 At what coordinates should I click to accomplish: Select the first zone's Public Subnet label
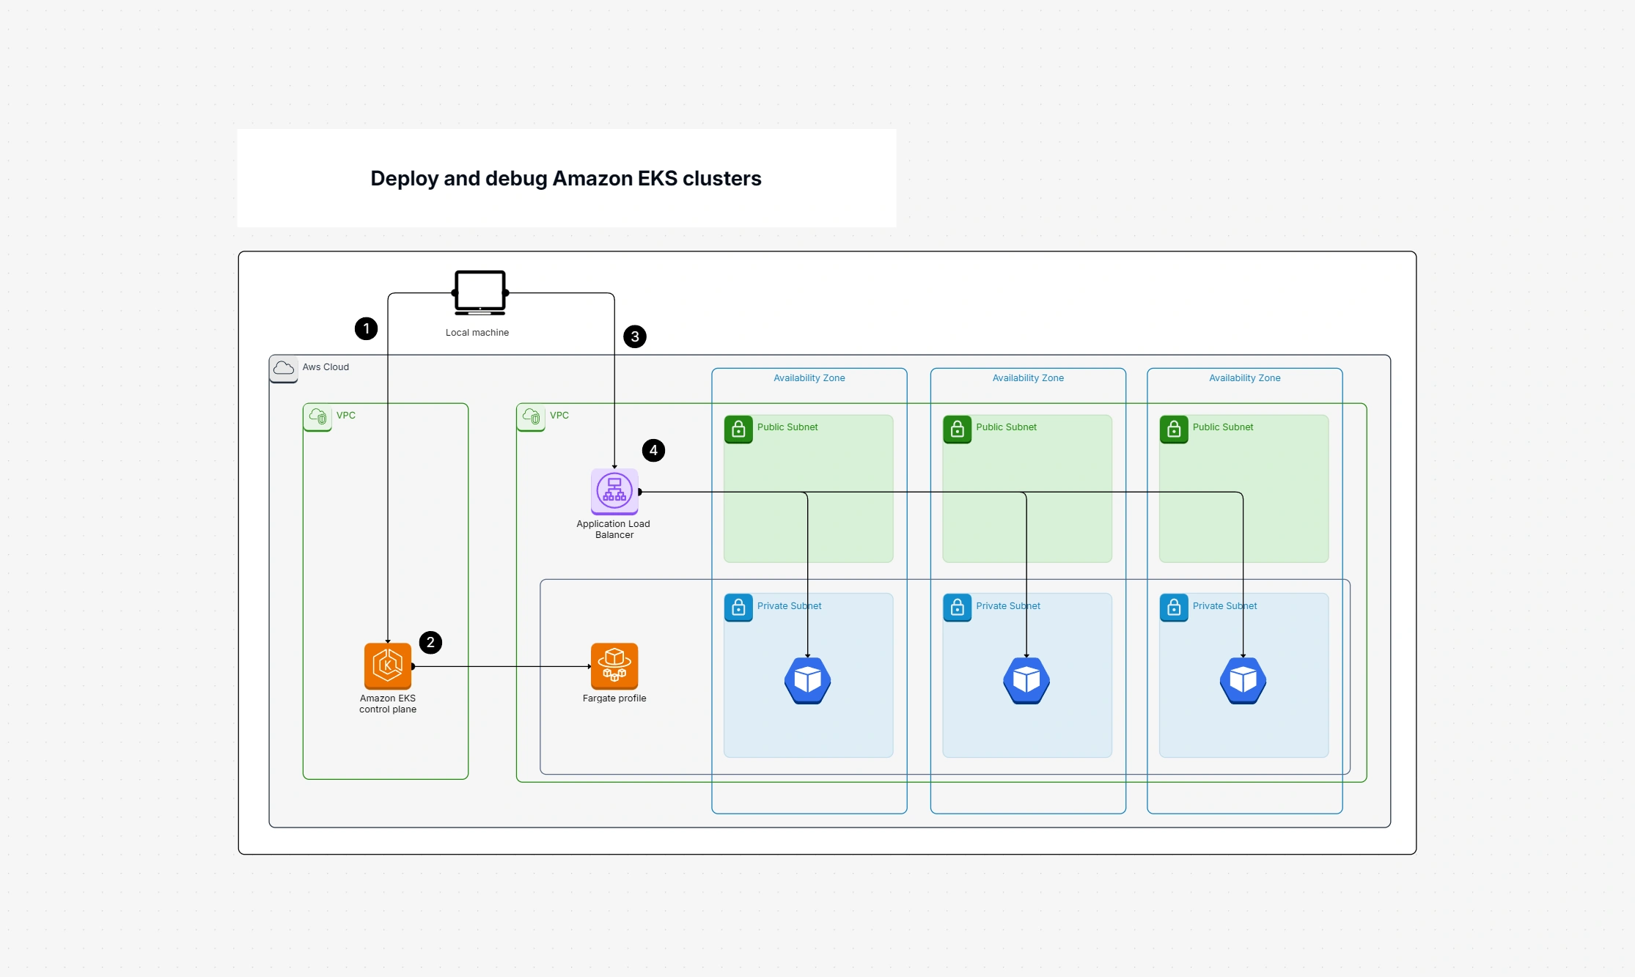[787, 427]
